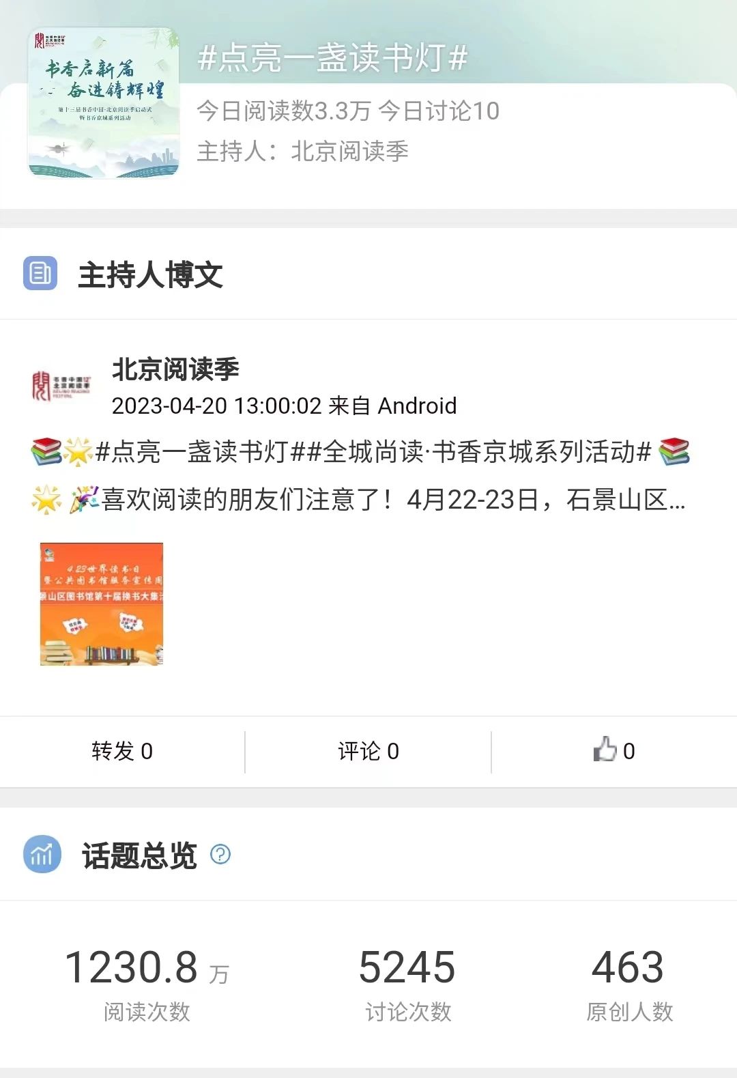This screenshot has height=1078, width=737.
Task: Open 评论 0 comments button
Action: [x=369, y=751]
